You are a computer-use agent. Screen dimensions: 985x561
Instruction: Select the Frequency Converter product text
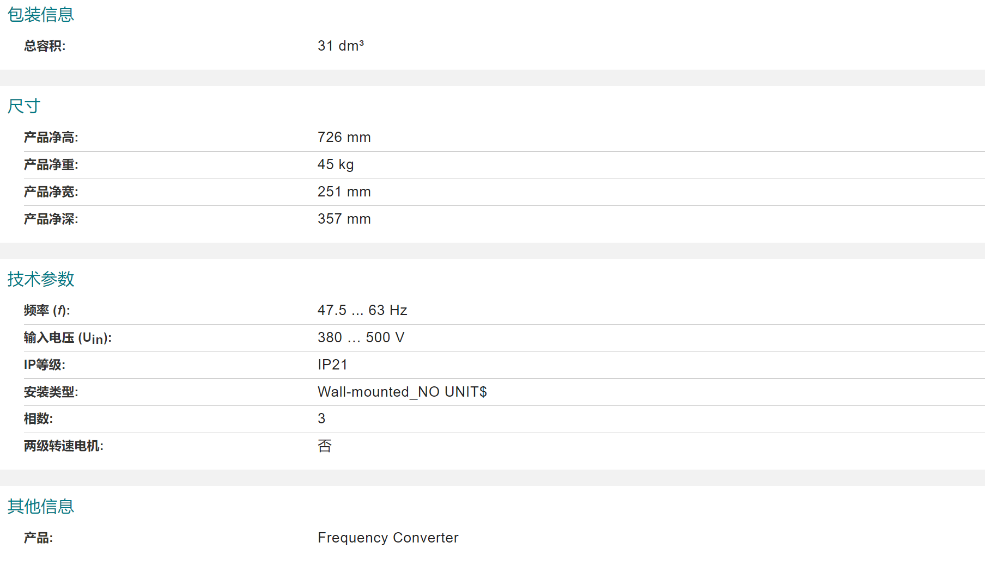pos(388,538)
